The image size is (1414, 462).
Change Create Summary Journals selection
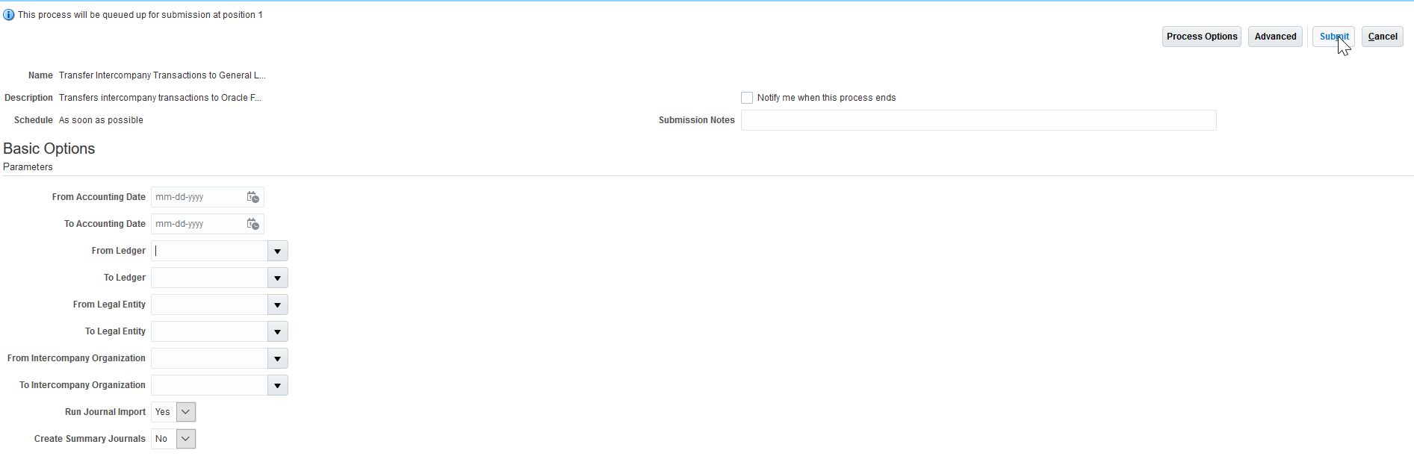[185, 439]
